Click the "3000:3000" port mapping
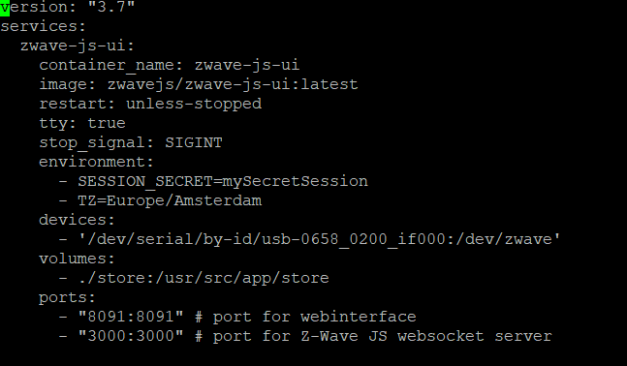Viewport: 627px width, 366px height. click(131, 336)
